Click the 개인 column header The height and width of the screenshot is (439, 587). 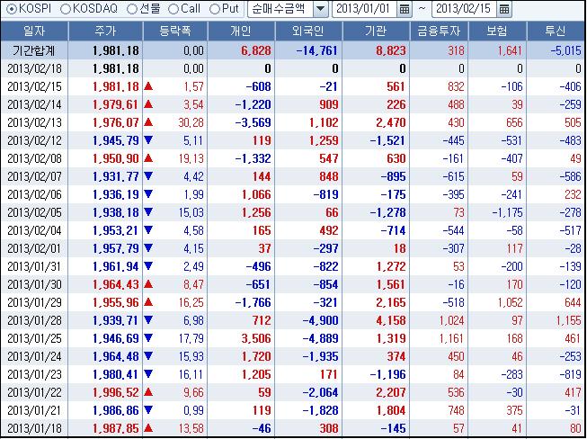241,31
